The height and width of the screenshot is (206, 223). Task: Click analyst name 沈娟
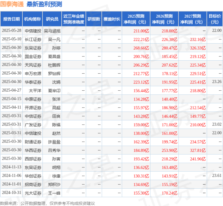click(56, 82)
